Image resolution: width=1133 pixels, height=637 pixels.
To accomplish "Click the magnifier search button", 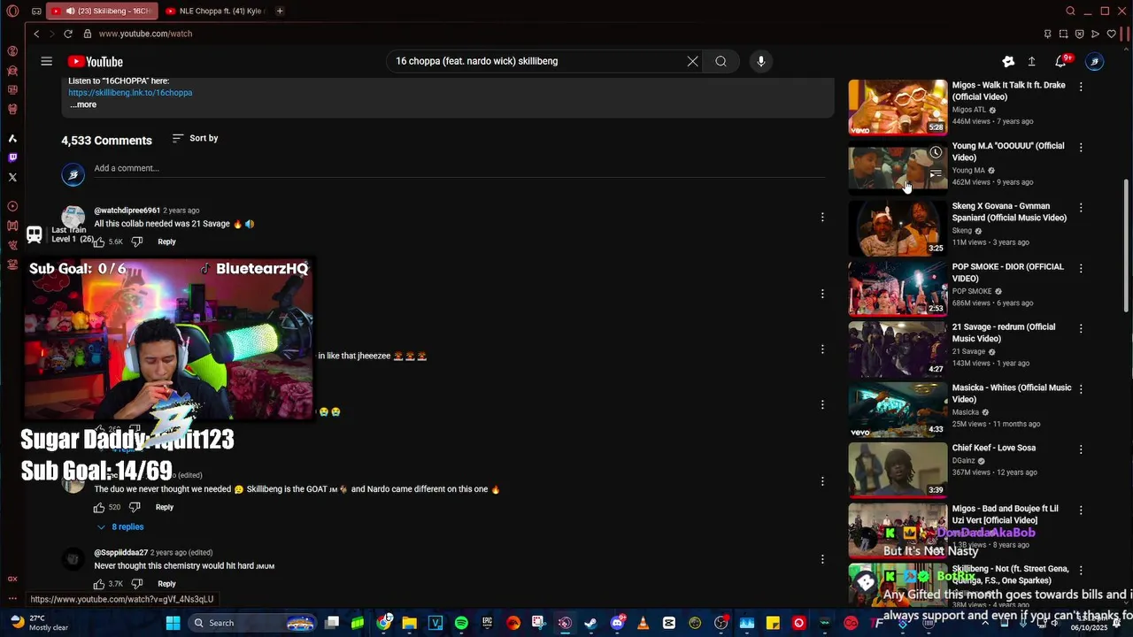I will 721,61.
